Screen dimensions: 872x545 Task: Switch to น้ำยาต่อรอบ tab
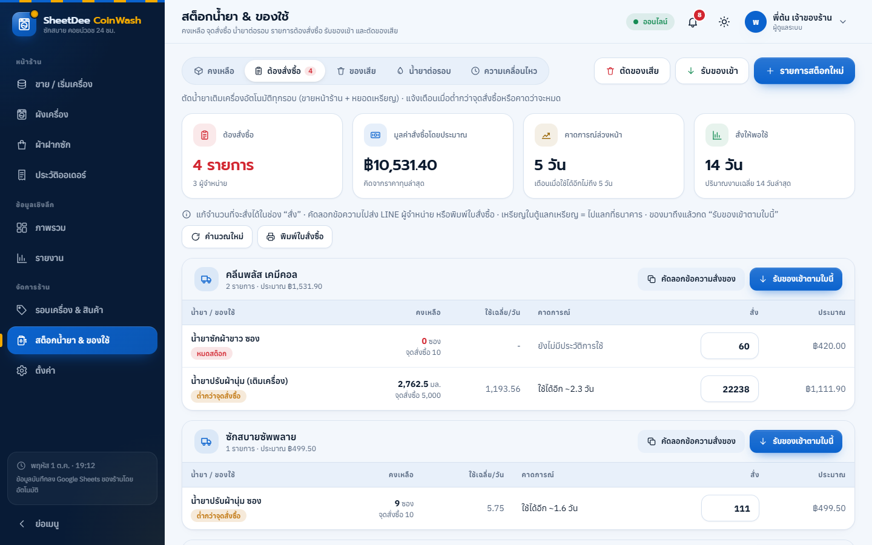pos(424,71)
